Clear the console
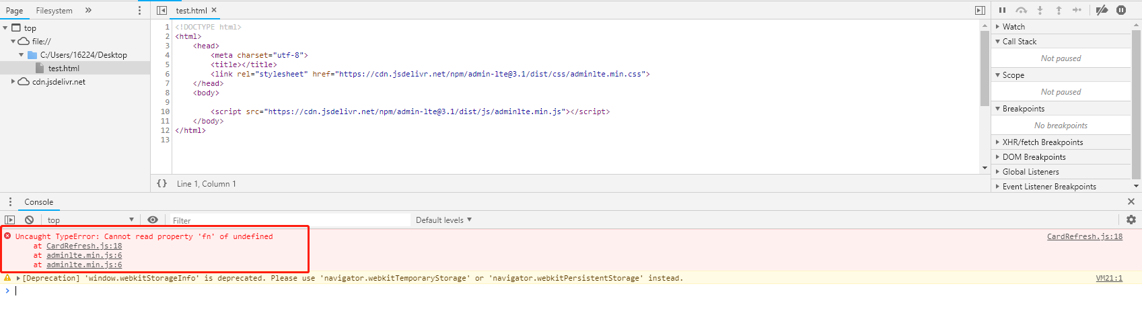The width and height of the screenshot is (1142, 325). coord(29,220)
